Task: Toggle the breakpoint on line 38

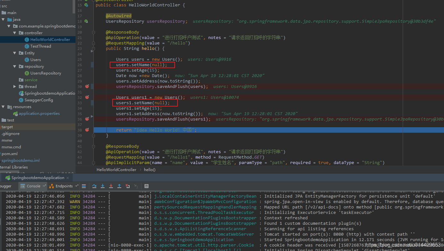Action: pos(87,130)
